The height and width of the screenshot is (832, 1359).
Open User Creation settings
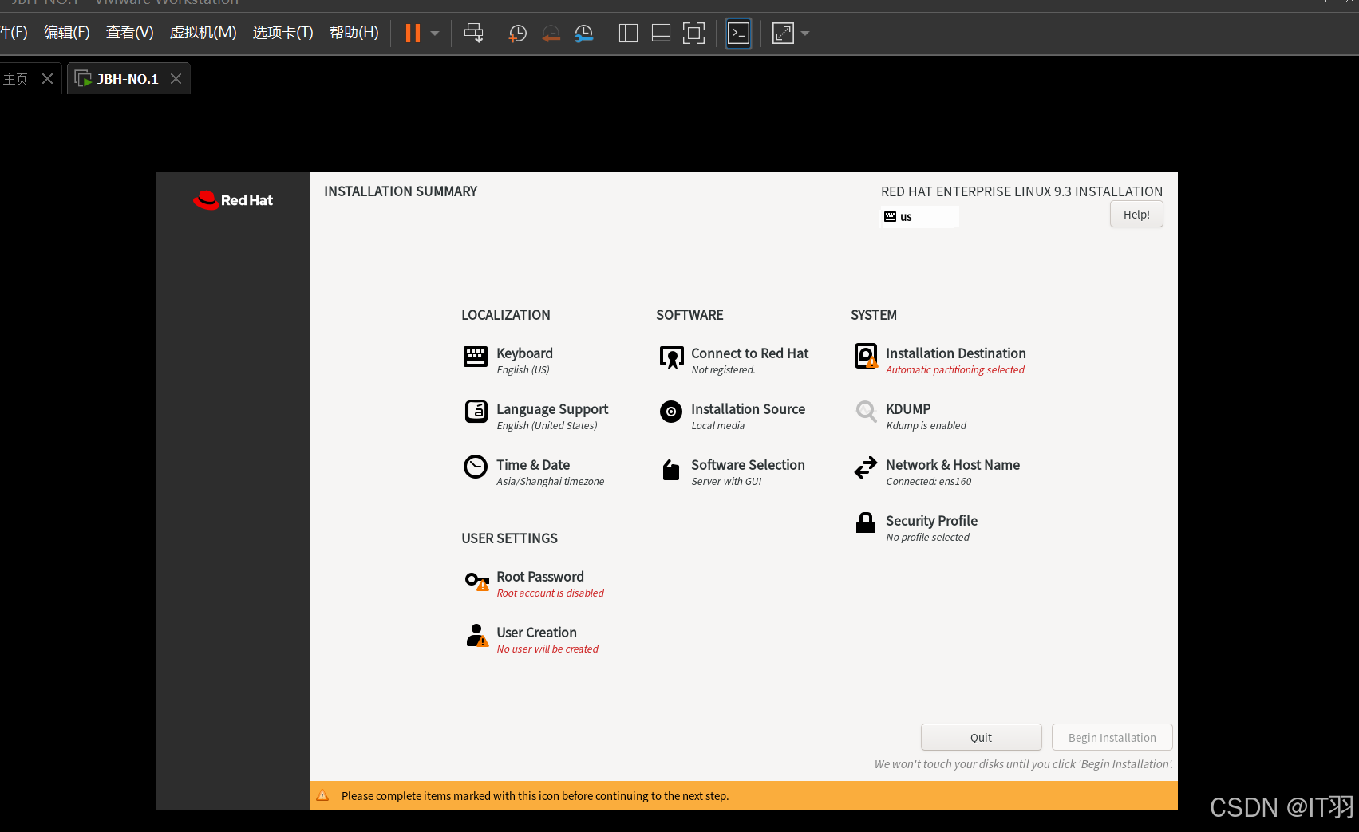536,633
